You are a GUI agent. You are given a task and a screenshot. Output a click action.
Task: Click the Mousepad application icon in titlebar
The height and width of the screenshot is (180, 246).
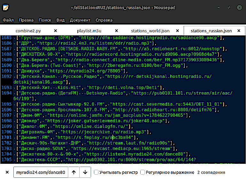(x=6, y=8)
